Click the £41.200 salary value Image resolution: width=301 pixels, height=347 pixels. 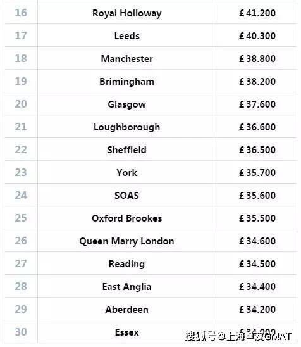257,13
